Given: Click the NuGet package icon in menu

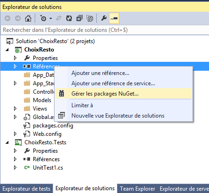Looking at the screenshot, I should (x=62, y=94).
